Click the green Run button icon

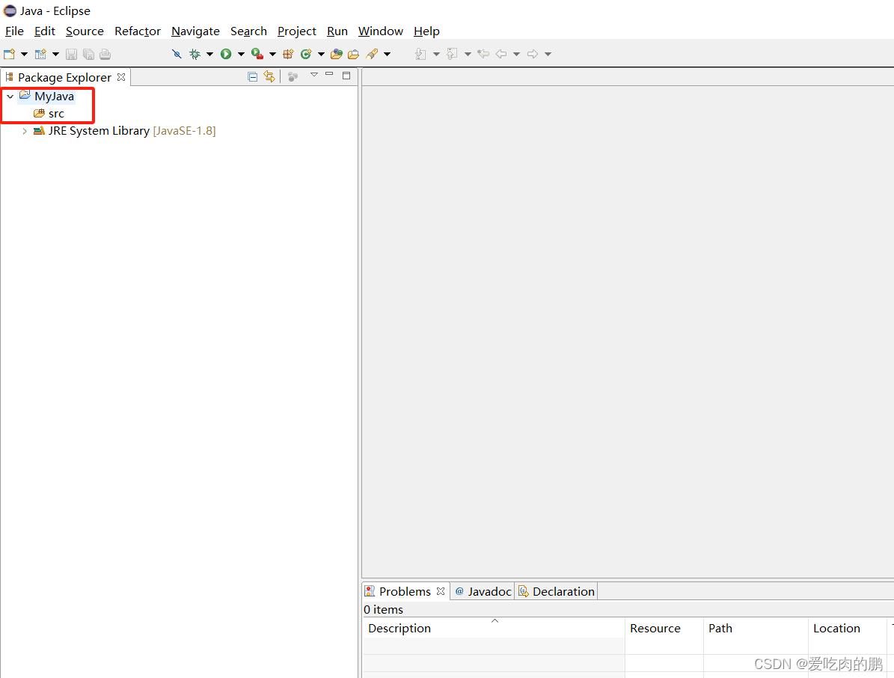click(227, 54)
